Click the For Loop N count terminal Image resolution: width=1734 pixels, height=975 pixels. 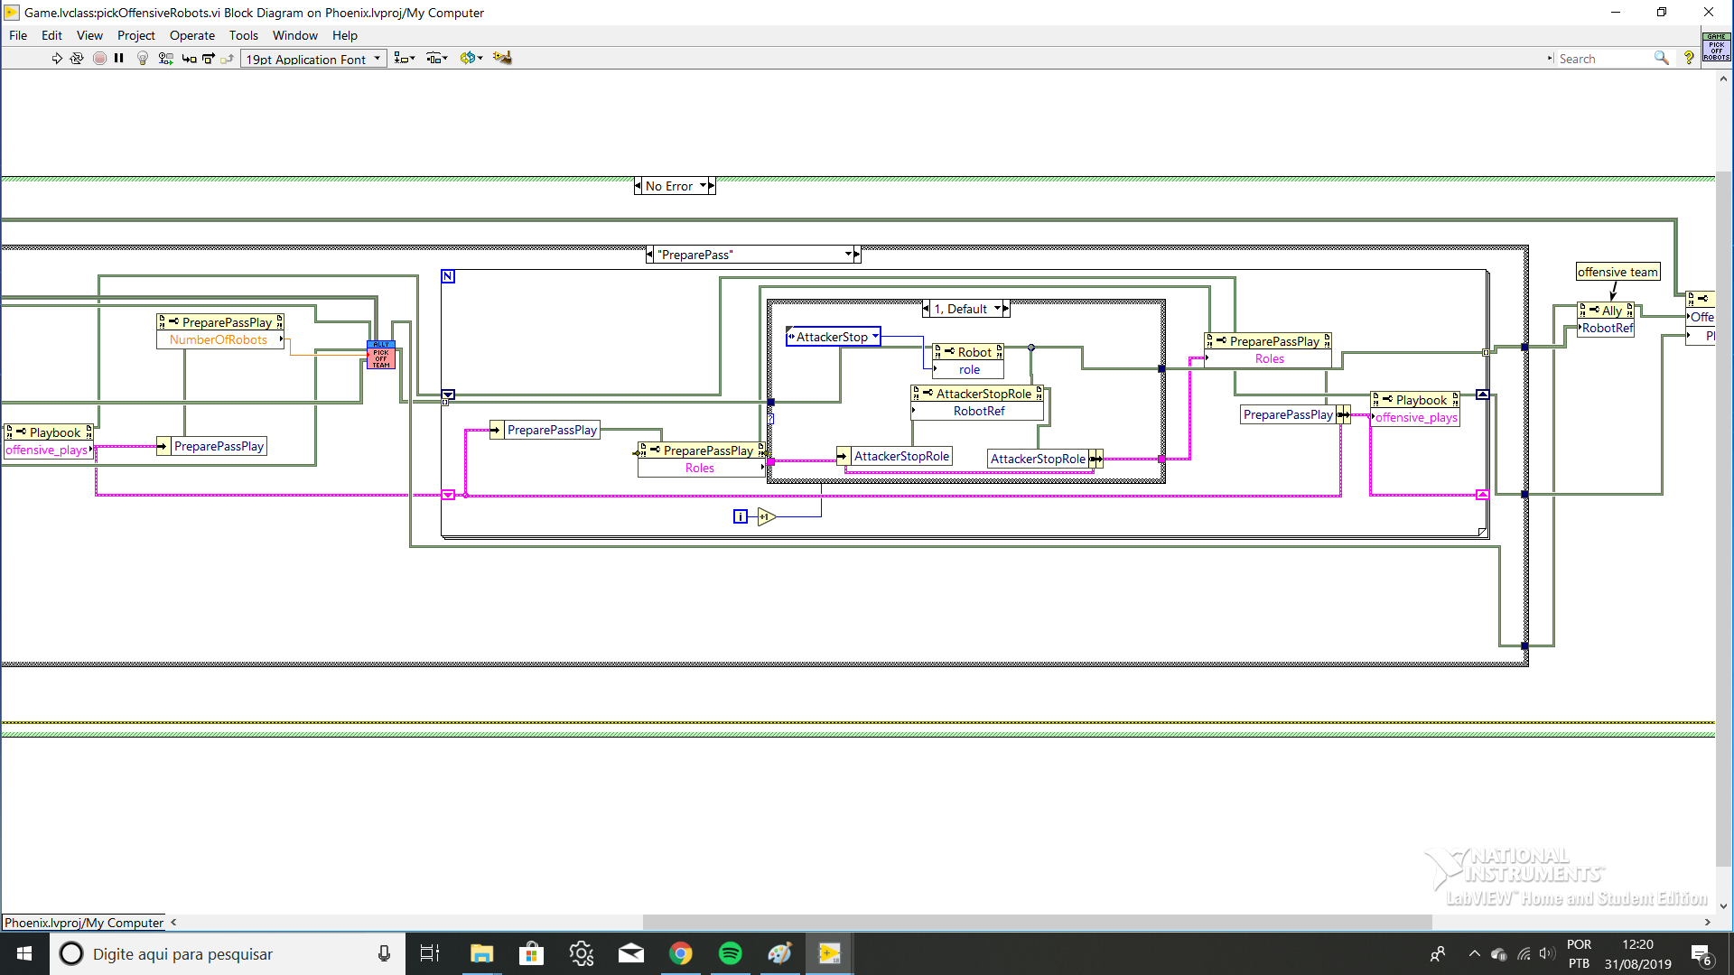click(448, 276)
